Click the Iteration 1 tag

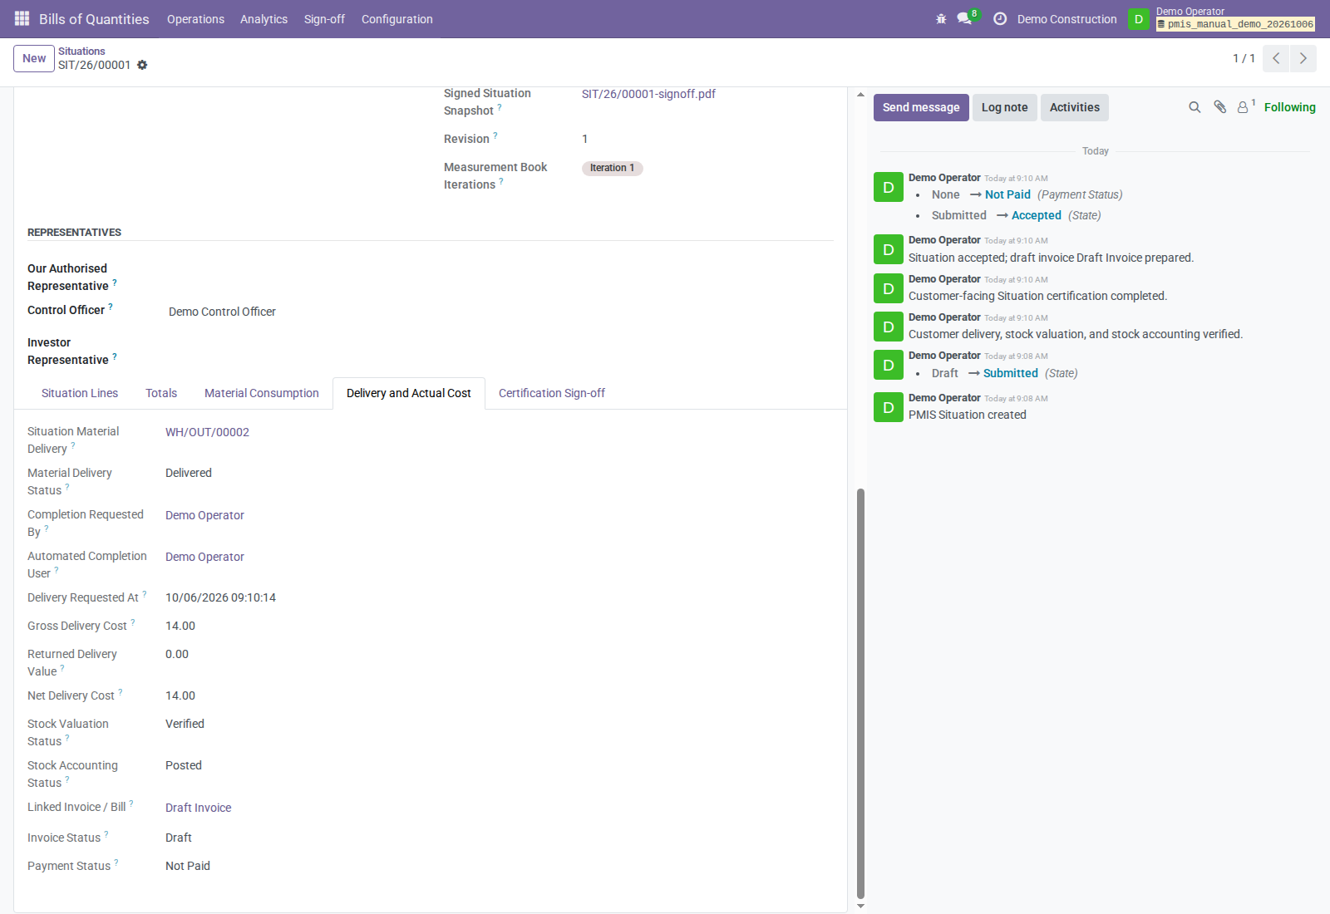pyautogui.click(x=613, y=168)
